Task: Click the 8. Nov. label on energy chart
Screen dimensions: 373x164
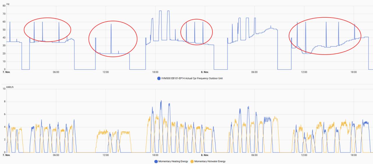Action: tap(204, 155)
